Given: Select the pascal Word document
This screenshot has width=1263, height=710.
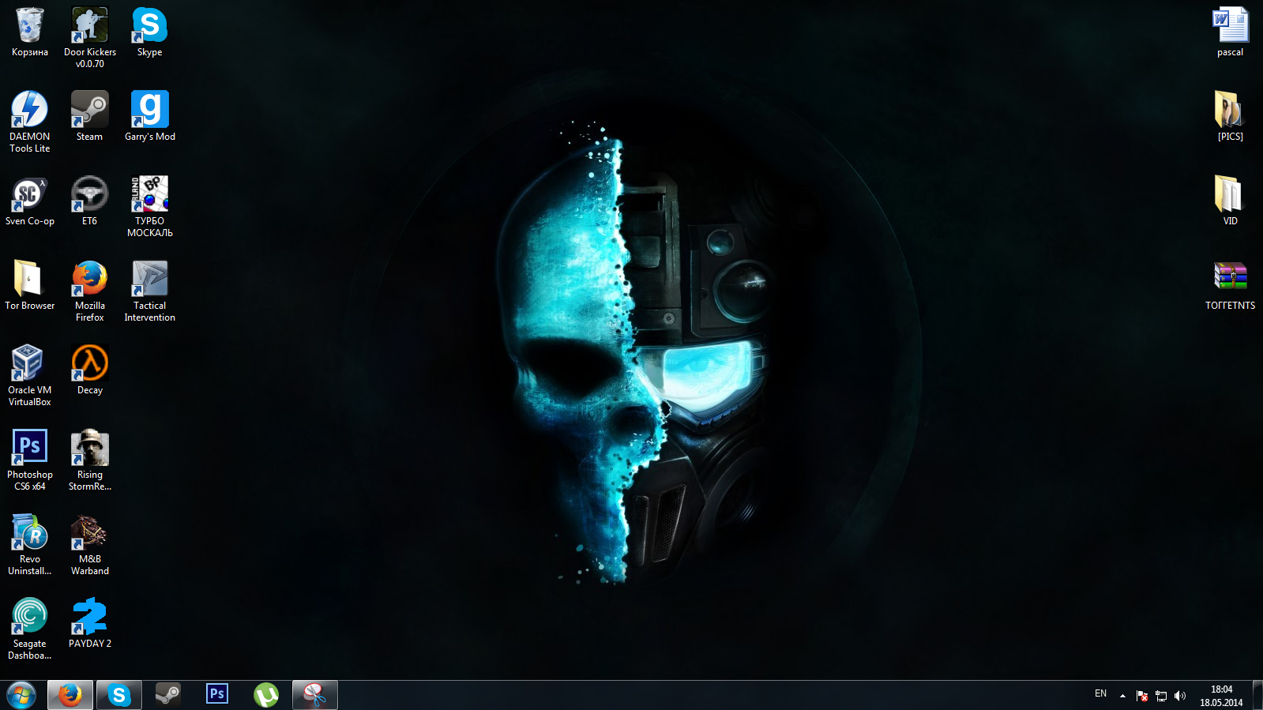Looking at the screenshot, I should pyautogui.click(x=1231, y=32).
